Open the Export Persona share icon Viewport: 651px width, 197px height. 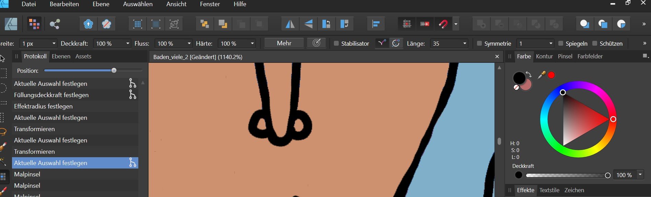coord(55,24)
